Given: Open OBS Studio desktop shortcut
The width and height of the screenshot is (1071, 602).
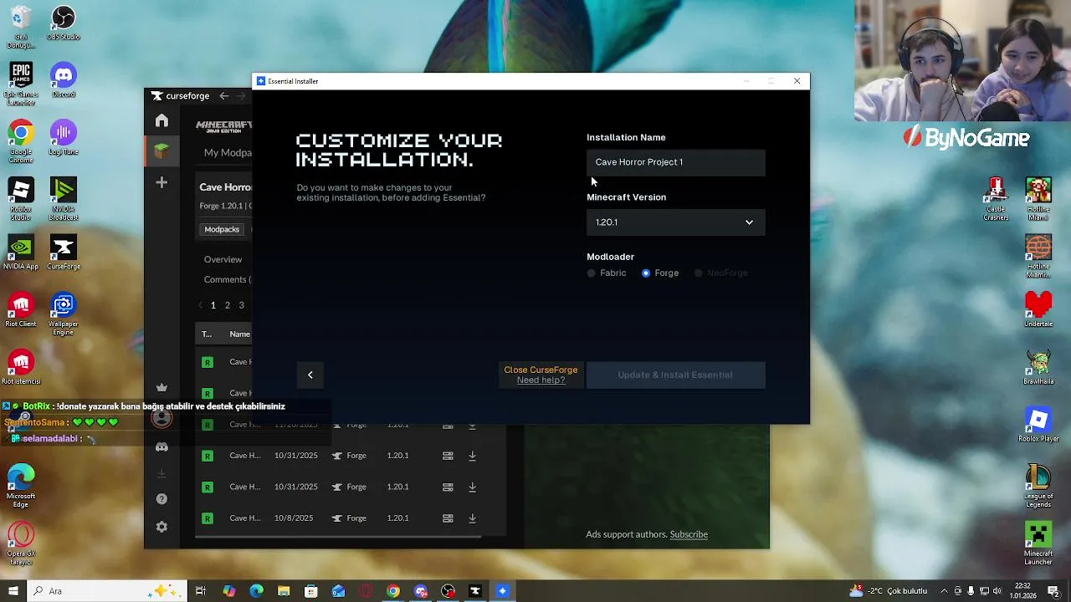Looking at the screenshot, I should (x=63, y=23).
